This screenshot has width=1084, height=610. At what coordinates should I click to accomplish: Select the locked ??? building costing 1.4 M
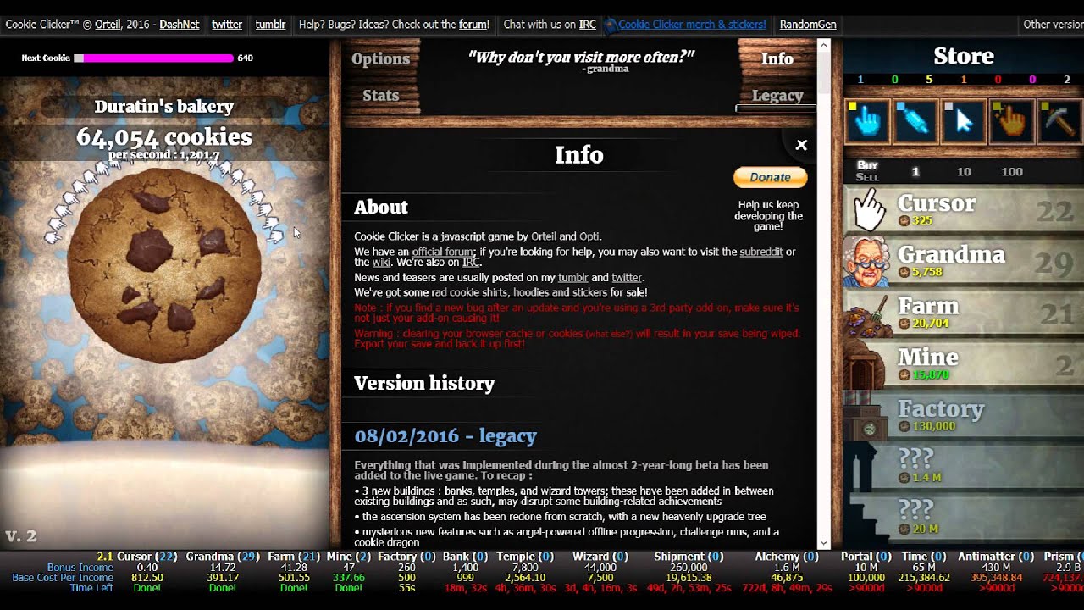(x=964, y=467)
